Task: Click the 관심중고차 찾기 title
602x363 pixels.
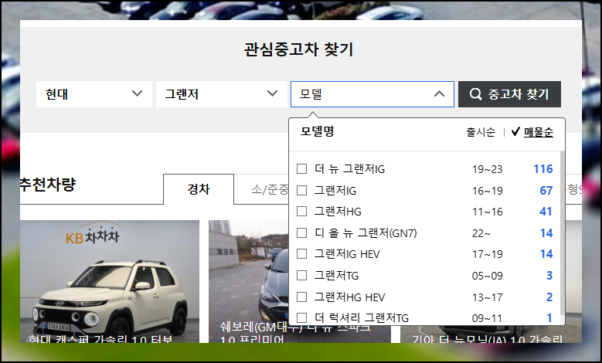Action: click(298, 49)
